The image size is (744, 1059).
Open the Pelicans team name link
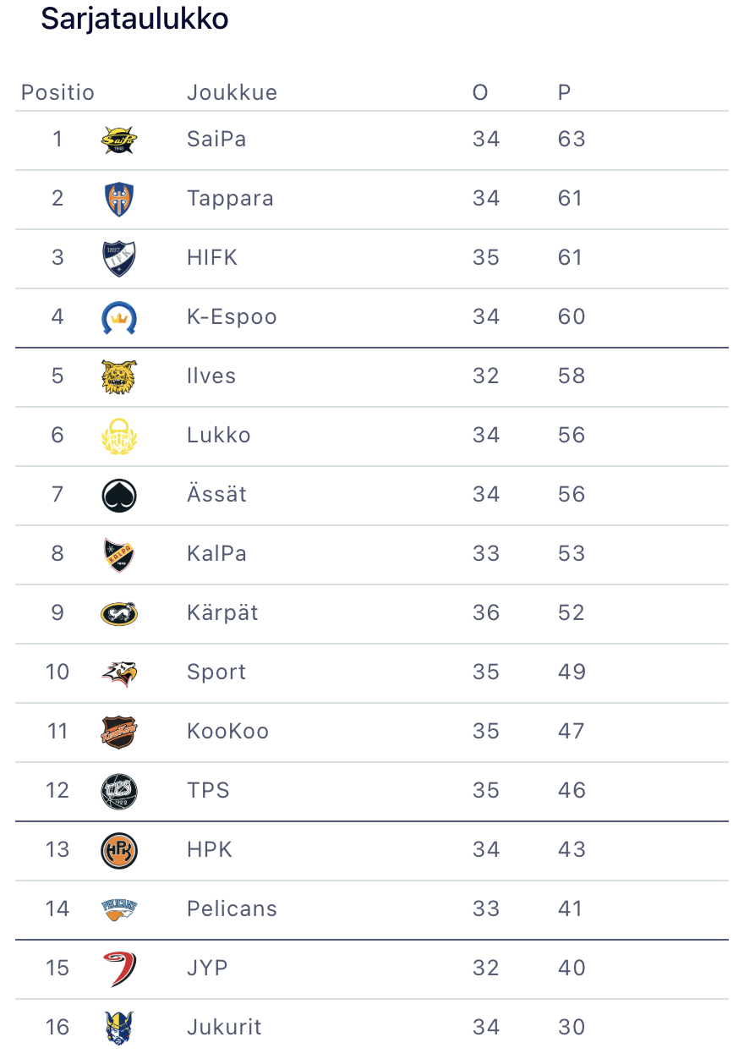(x=232, y=909)
